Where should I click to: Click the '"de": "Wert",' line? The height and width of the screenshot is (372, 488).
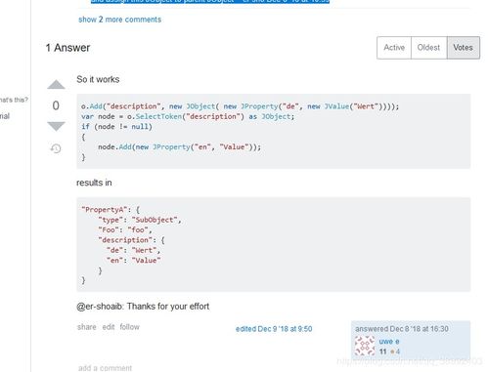point(133,250)
